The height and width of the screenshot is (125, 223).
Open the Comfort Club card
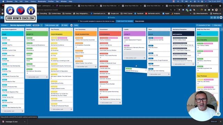point(13,39)
